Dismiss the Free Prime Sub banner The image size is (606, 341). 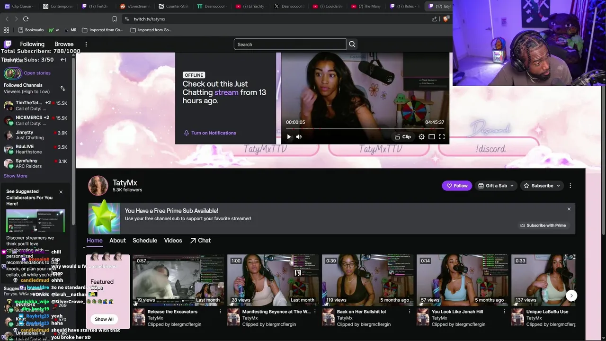pyautogui.click(x=569, y=209)
